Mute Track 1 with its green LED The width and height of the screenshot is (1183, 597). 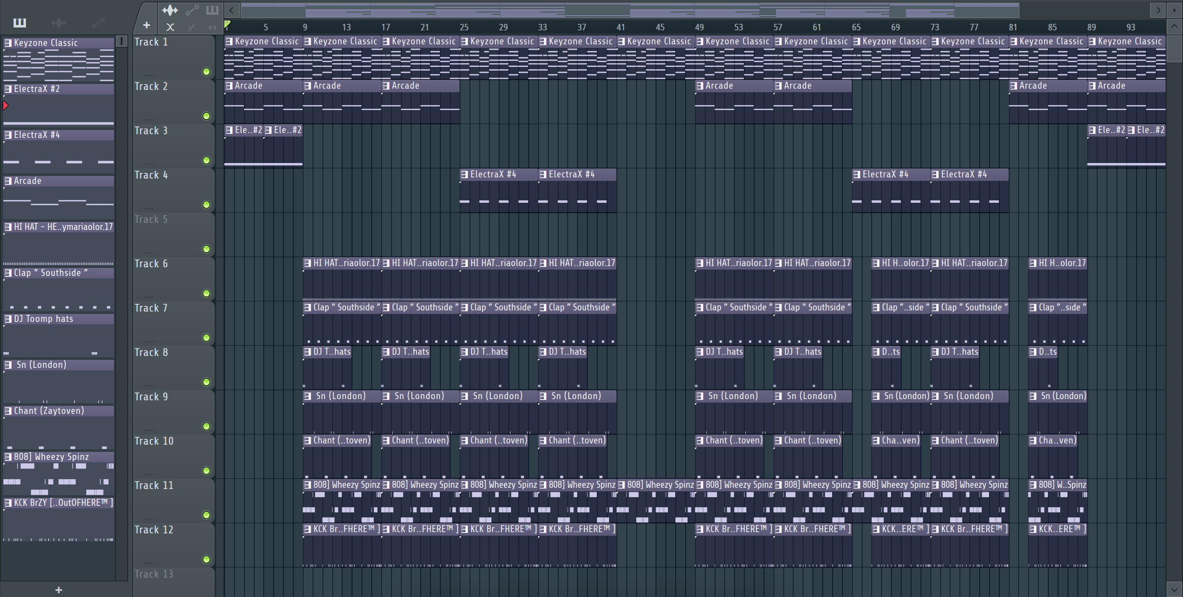click(x=207, y=71)
